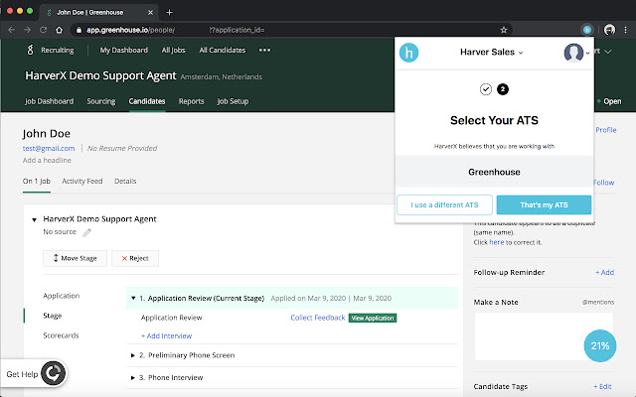The width and height of the screenshot is (636, 397).
Task: Open a new browser tab
Action: [170, 11]
